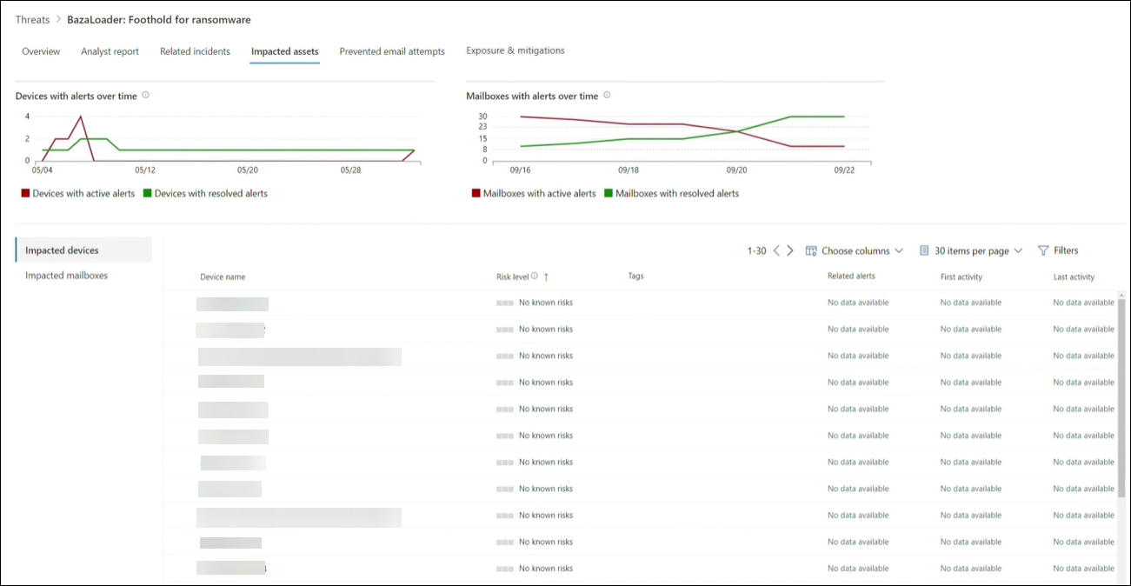The width and height of the screenshot is (1131, 586).
Task: Sort by the Device name column header
Action: click(223, 277)
